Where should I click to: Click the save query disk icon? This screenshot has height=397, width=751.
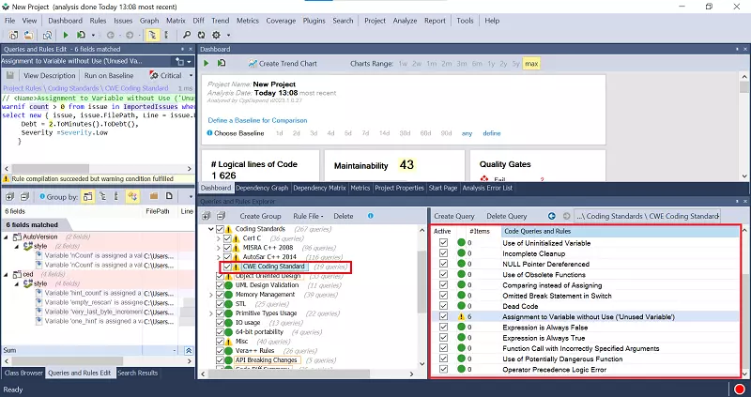click(10, 76)
